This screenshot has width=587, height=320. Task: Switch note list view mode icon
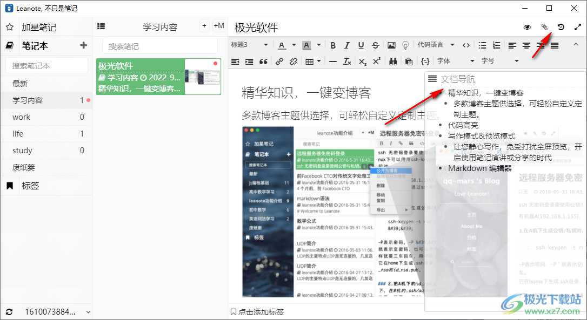pos(101,26)
